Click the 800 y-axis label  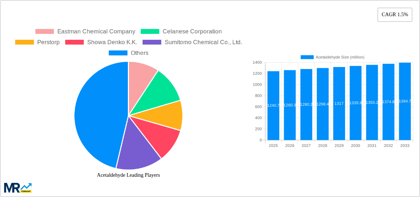258,96
